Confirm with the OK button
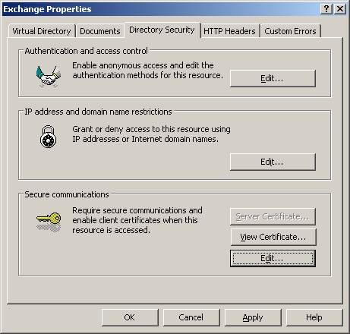The image size is (350, 334). (x=130, y=317)
